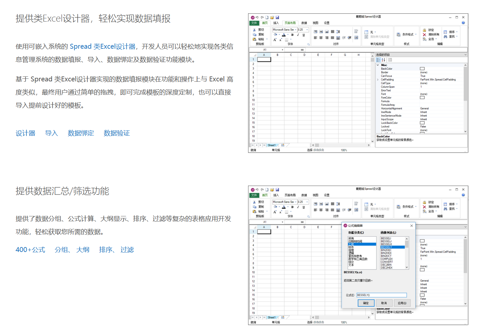Toggle Bold in upper designer font group

292,35
